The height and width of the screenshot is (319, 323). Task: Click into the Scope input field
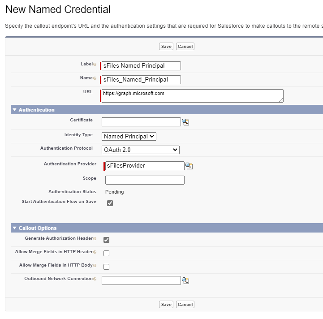(145, 180)
